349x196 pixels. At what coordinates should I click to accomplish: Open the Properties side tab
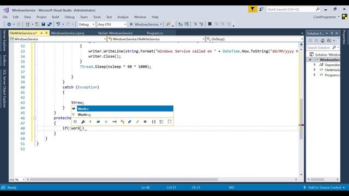[x=344, y=37]
